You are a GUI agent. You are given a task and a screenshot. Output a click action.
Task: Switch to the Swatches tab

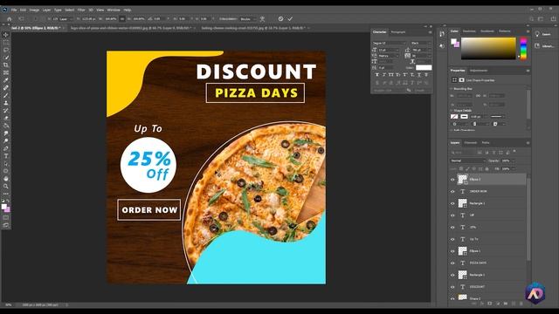tap(469, 31)
